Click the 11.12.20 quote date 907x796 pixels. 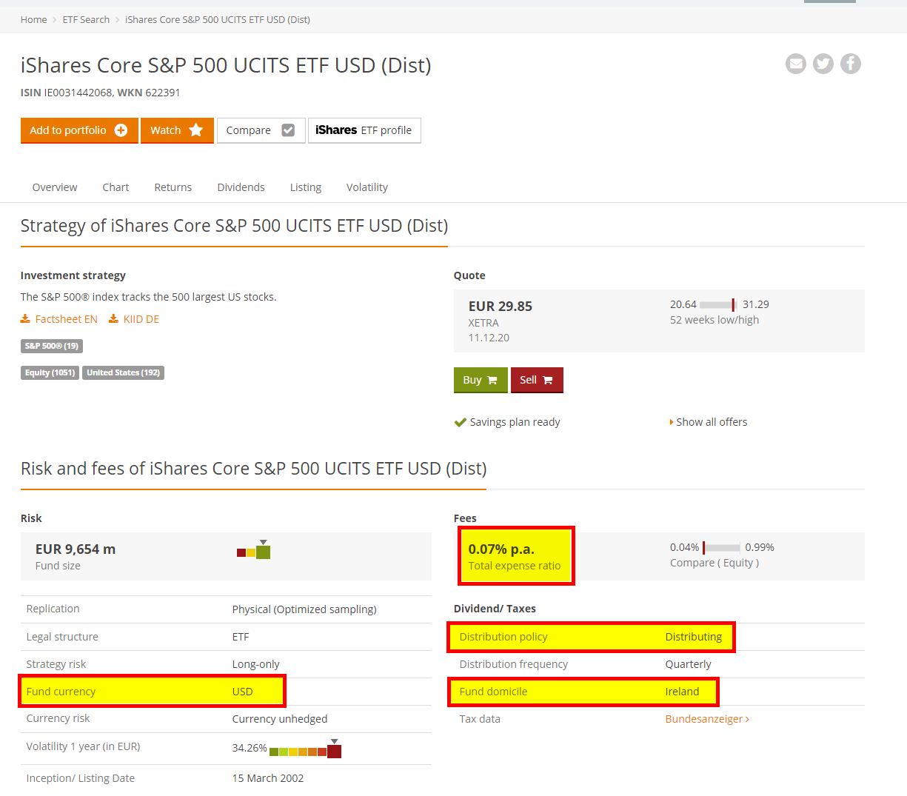pyautogui.click(x=489, y=338)
